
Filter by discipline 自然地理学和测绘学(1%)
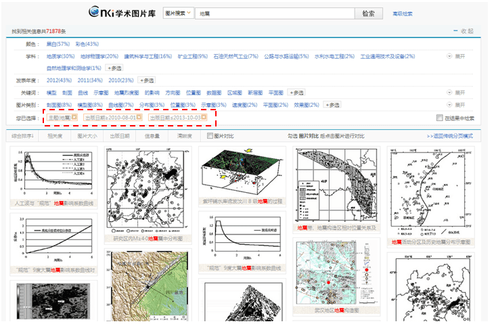point(74,68)
